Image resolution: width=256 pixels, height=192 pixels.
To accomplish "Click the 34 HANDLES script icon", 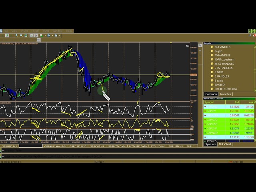I will tap(211, 47).
